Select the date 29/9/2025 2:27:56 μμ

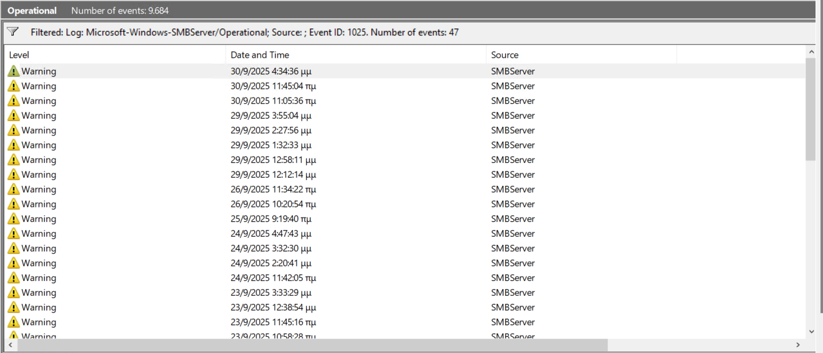pos(271,131)
